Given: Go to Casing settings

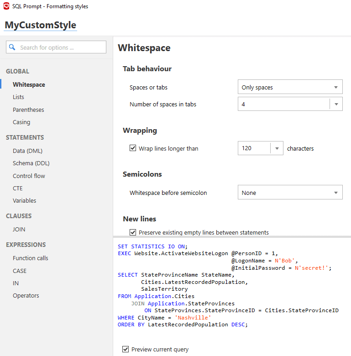Looking at the screenshot, I should tap(21, 122).
